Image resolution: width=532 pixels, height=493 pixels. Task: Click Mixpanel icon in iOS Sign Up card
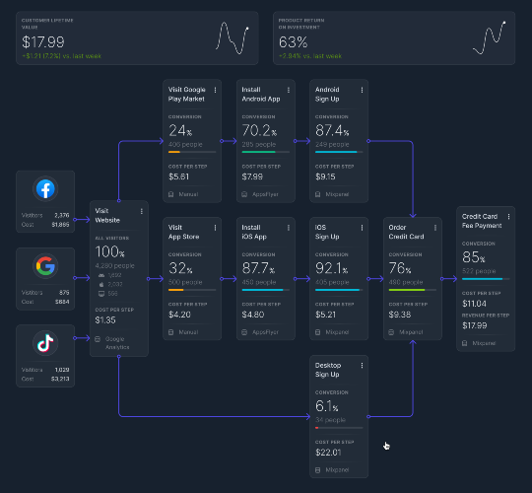pyautogui.click(x=317, y=332)
